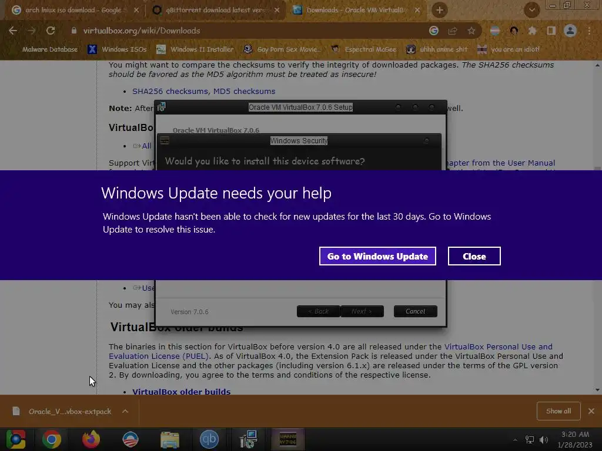Bookmark this page with star icon

(x=471, y=31)
